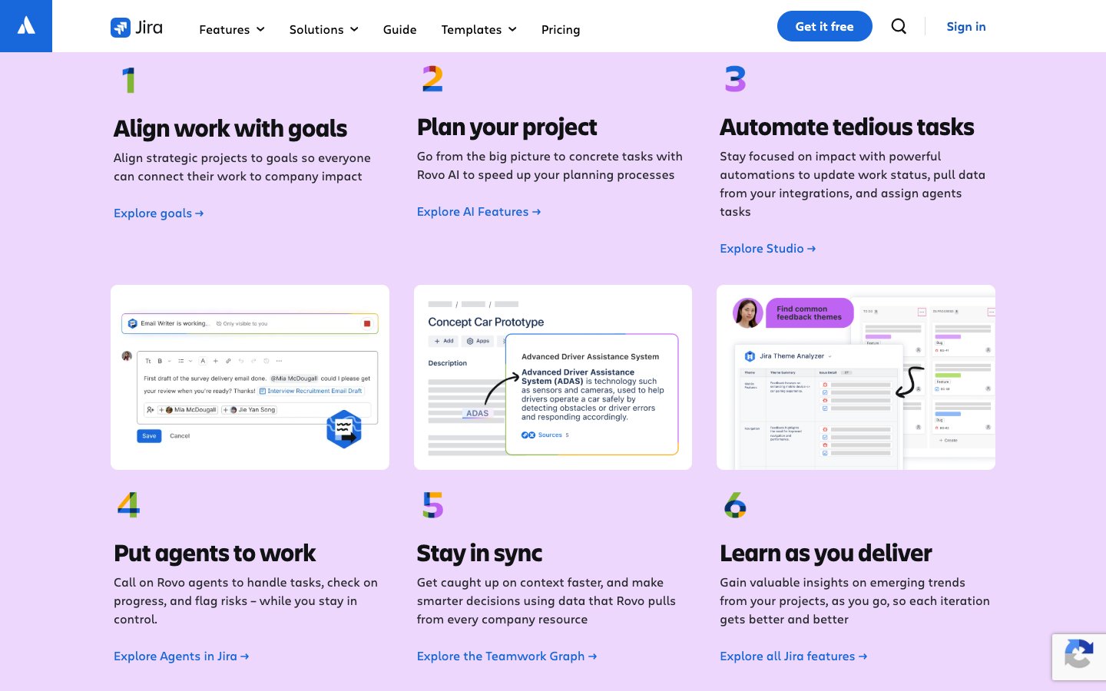The width and height of the screenshot is (1106, 691).
Task: Go to the Pricing page
Action: [x=560, y=29]
